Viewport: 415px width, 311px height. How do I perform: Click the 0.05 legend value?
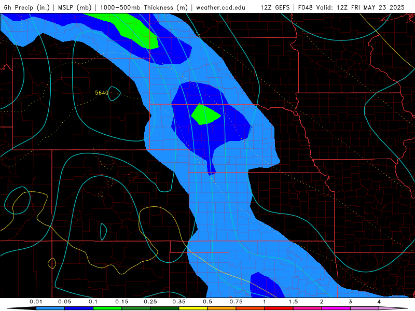click(64, 302)
